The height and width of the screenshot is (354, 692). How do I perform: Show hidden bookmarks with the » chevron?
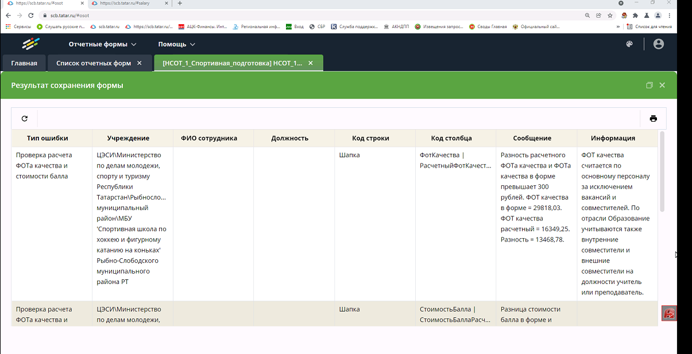[618, 26]
